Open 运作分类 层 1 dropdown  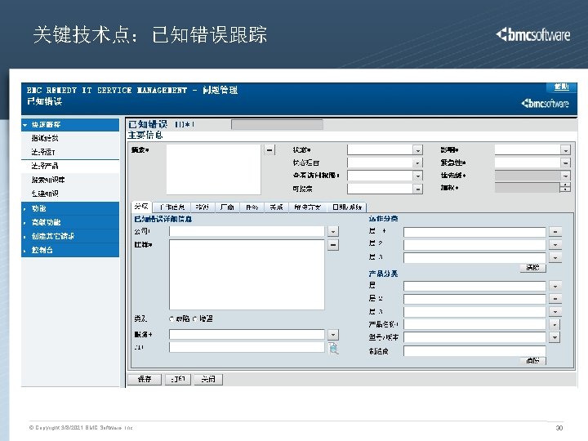pyautogui.click(x=555, y=232)
